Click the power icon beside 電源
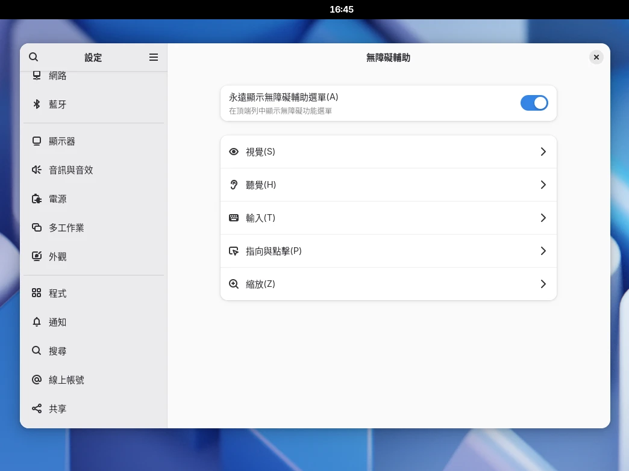This screenshot has height=471, width=629. 37,199
